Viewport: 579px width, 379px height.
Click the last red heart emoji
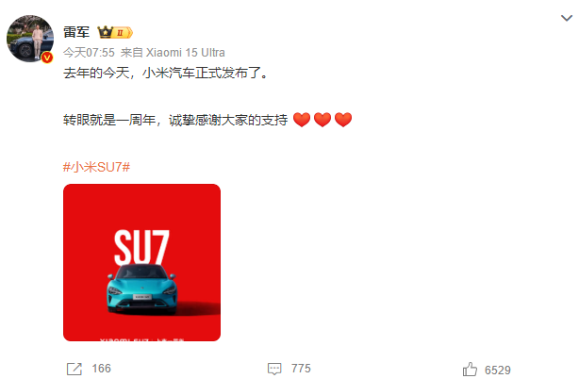coord(343,120)
